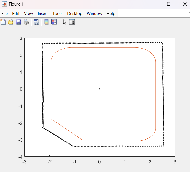Viewport: 190px width, 172px height.
Task: Open the File menu
Action: click(4, 13)
